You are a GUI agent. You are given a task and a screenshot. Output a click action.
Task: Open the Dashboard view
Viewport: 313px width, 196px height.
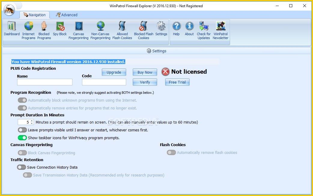pos(12,29)
